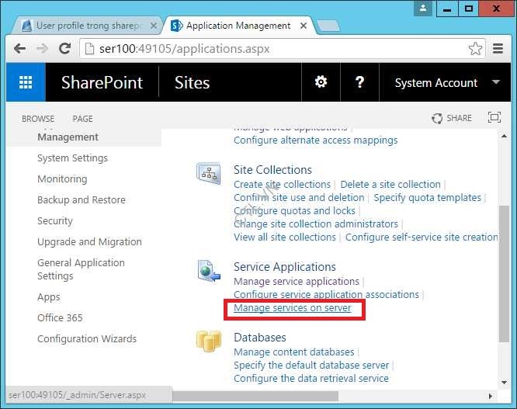
Task: Open the BROWSE ribbon tab
Action: 38,119
